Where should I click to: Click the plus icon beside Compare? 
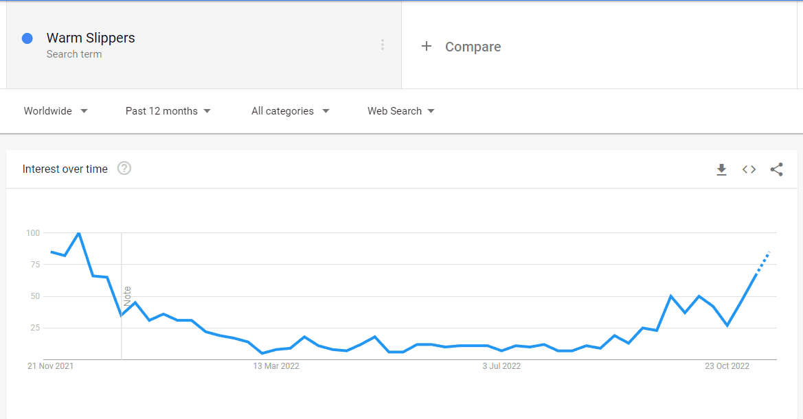pyautogui.click(x=426, y=47)
